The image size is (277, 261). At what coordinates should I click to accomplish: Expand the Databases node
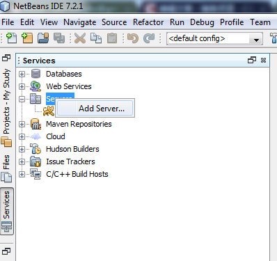[22, 74]
